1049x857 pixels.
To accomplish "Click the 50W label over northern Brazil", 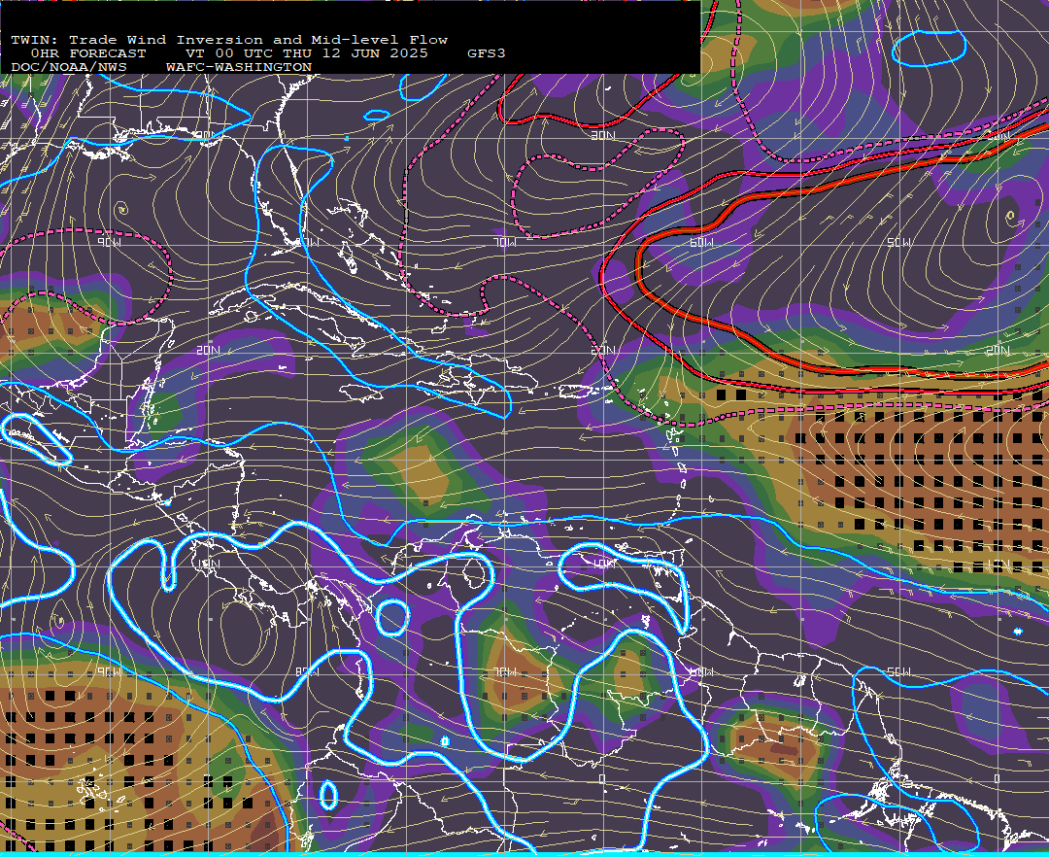I will (898, 671).
